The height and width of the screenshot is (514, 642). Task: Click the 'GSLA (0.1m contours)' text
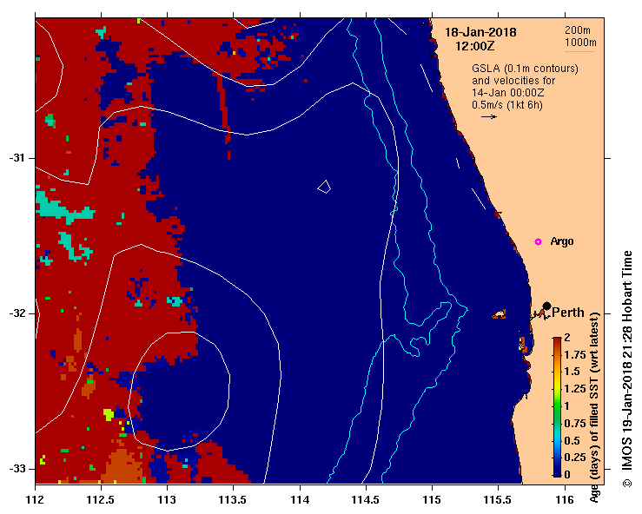[x=525, y=69]
